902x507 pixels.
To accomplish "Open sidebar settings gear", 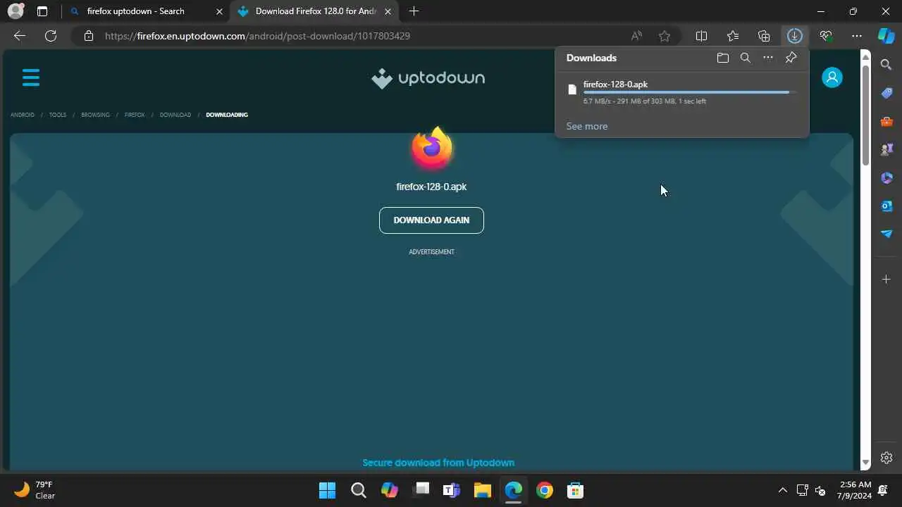I will [886, 458].
